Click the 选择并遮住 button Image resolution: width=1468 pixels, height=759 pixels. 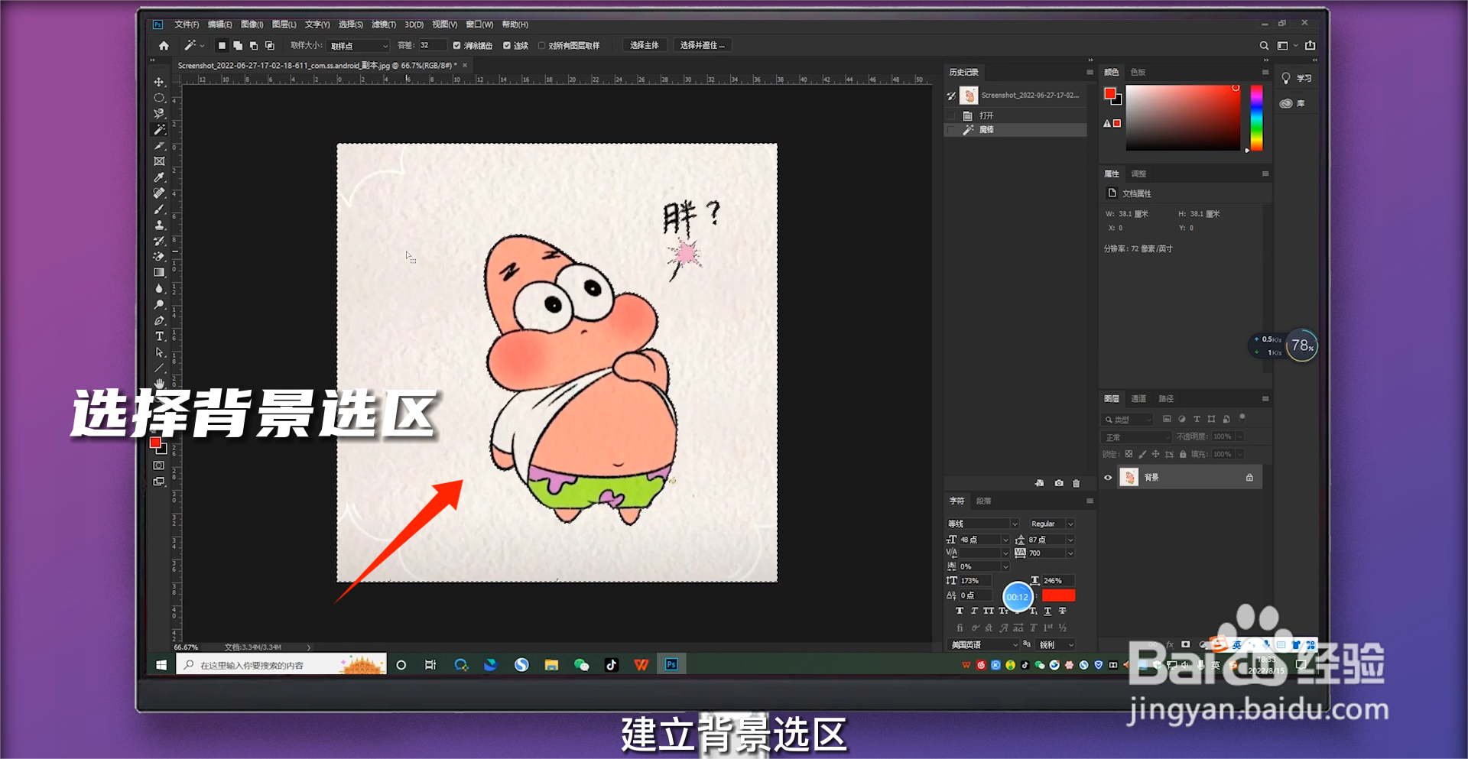[703, 45]
